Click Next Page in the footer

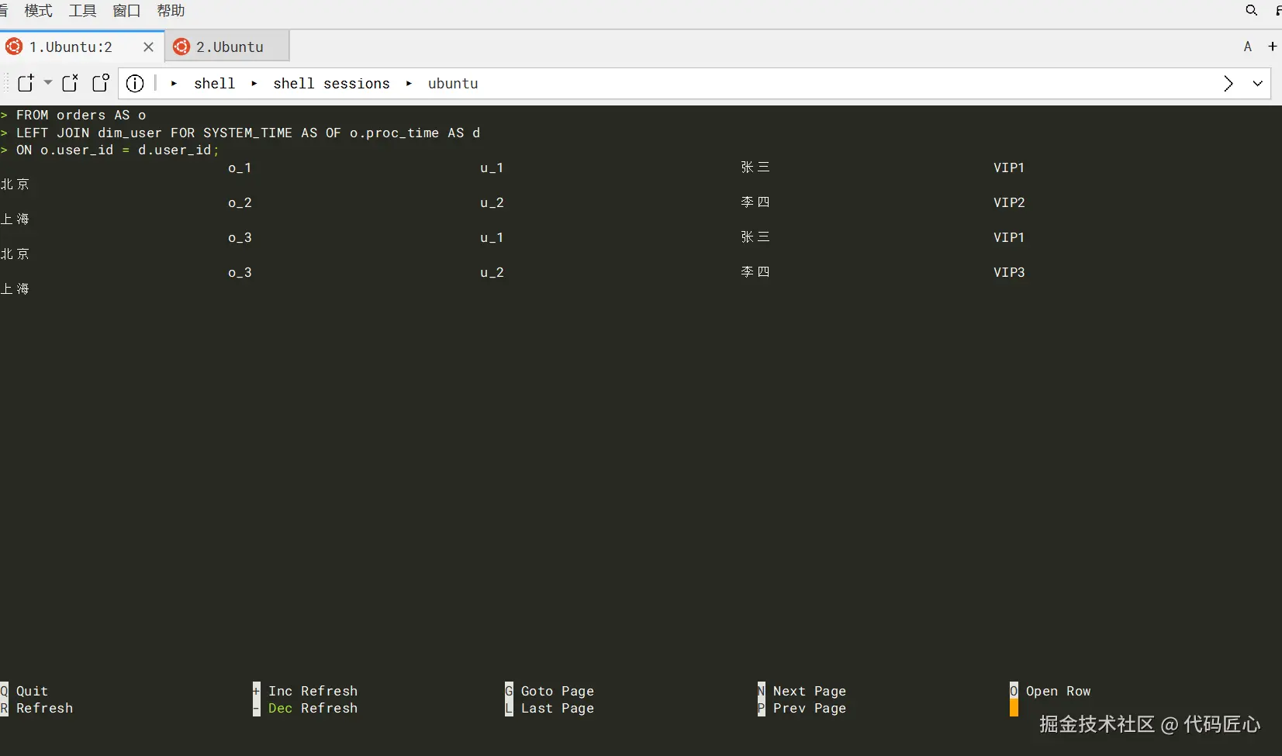[810, 691]
